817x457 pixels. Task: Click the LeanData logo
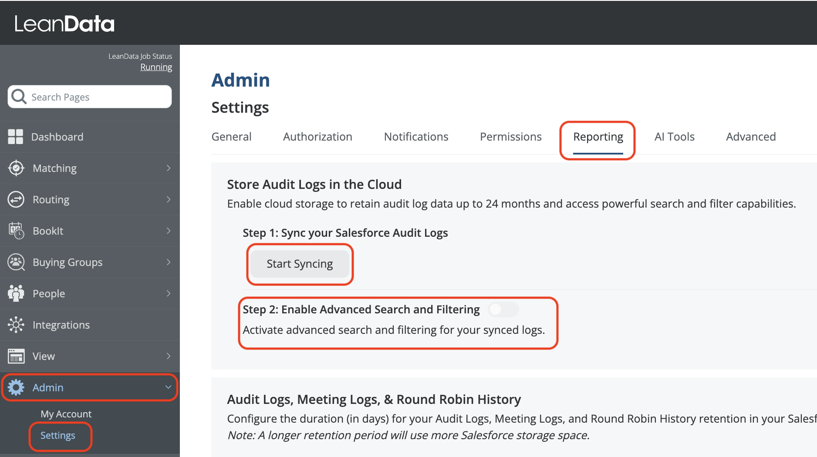(x=64, y=24)
